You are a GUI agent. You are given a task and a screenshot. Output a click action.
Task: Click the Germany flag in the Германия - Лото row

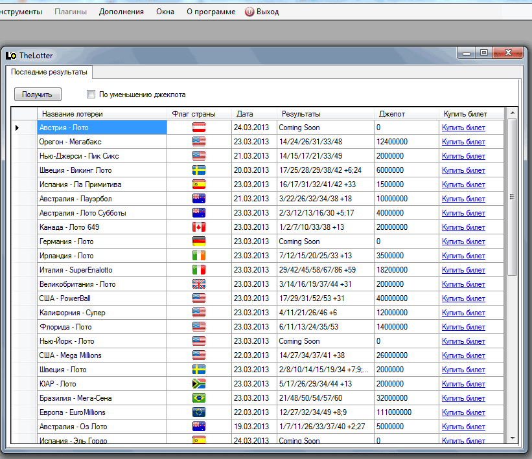pyautogui.click(x=199, y=241)
